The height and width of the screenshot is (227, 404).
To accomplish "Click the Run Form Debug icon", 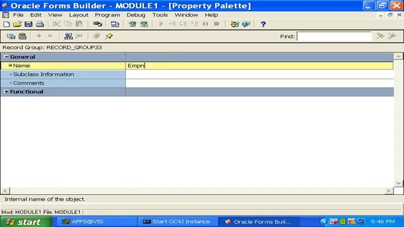I will 144,24.
